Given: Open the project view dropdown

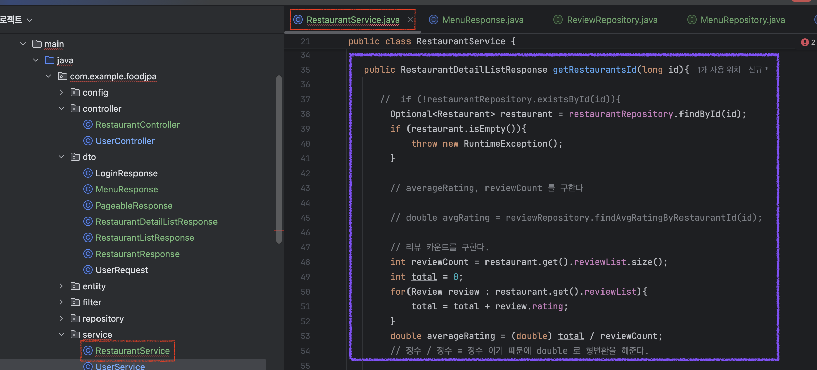Looking at the screenshot, I should (x=30, y=20).
